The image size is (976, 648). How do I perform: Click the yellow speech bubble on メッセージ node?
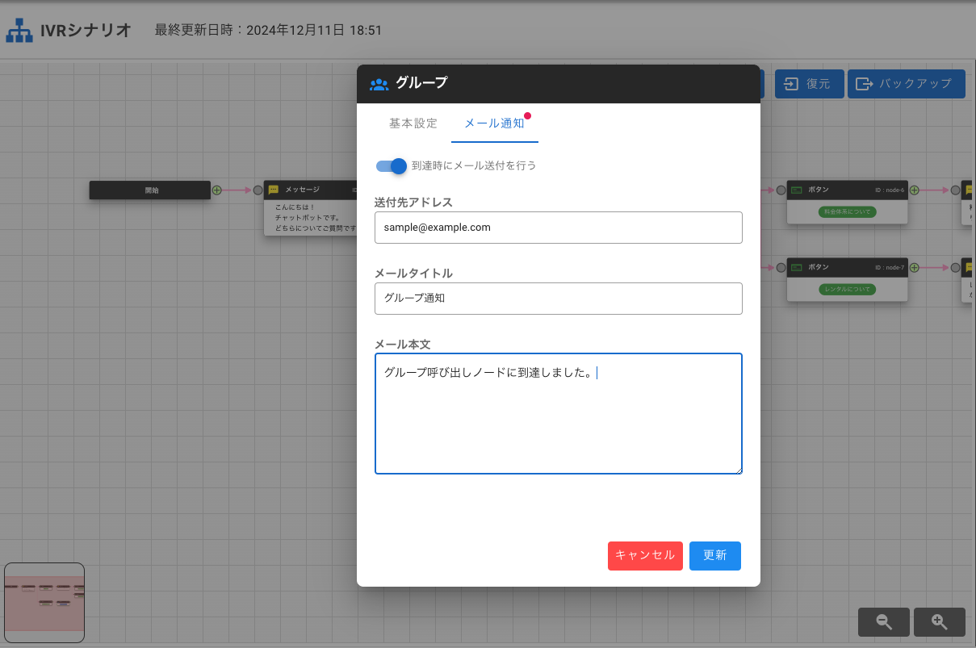274,190
